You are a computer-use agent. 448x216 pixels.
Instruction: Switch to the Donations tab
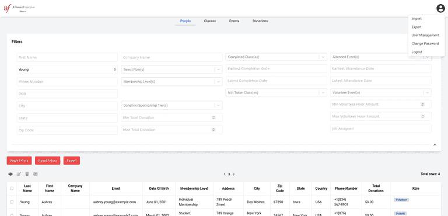click(260, 21)
